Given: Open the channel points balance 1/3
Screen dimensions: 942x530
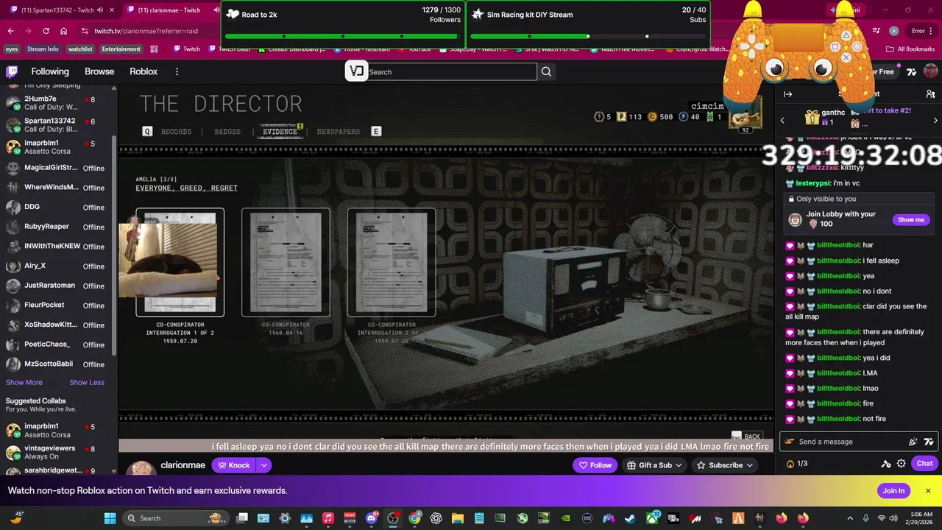Looking at the screenshot, I should (x=797, y=464).
